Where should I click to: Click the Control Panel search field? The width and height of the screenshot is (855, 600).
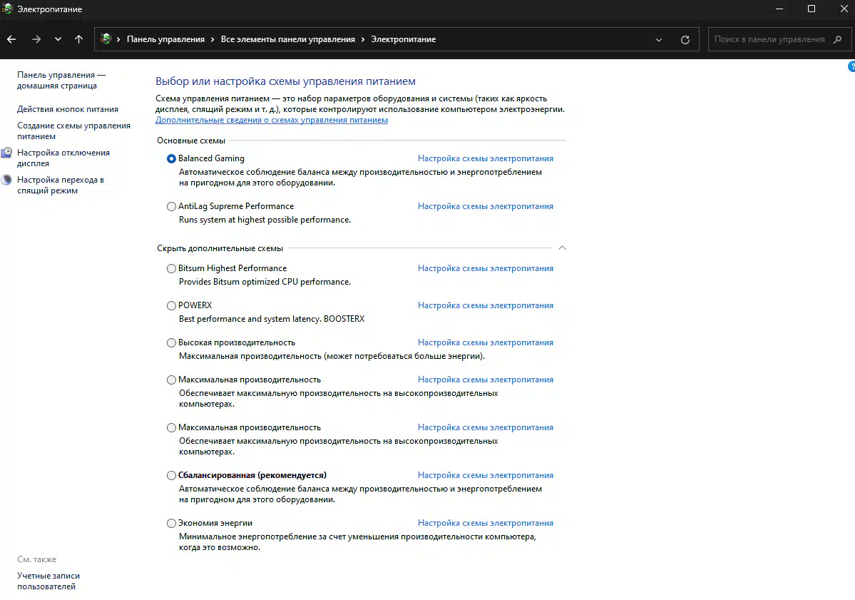click(769, 39)
